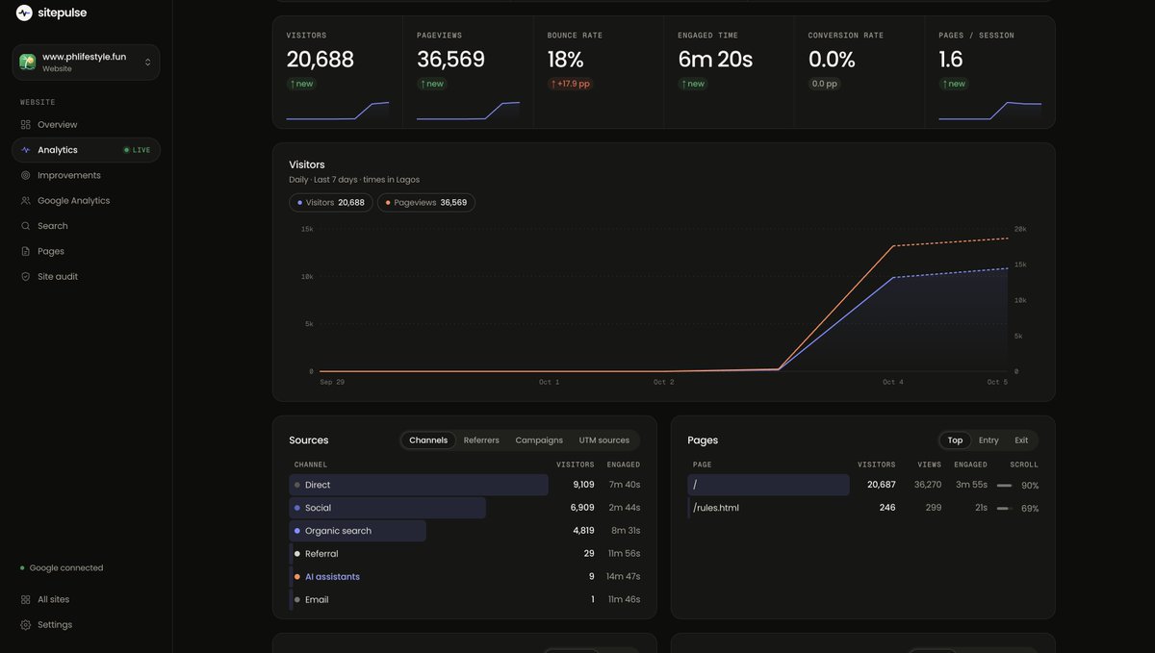Click the All sites grid icon
This screenshot has width=1155, height=653.
click(x=26, y=599)
